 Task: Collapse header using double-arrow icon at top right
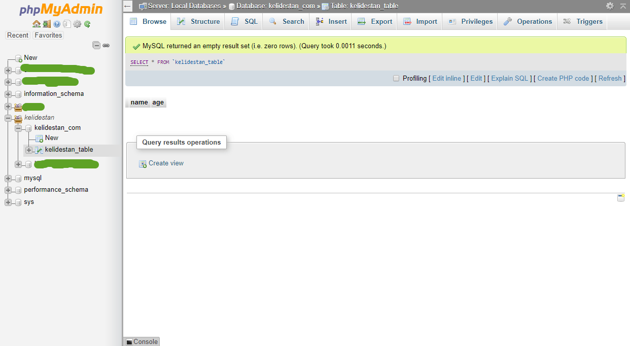point(623,6)
